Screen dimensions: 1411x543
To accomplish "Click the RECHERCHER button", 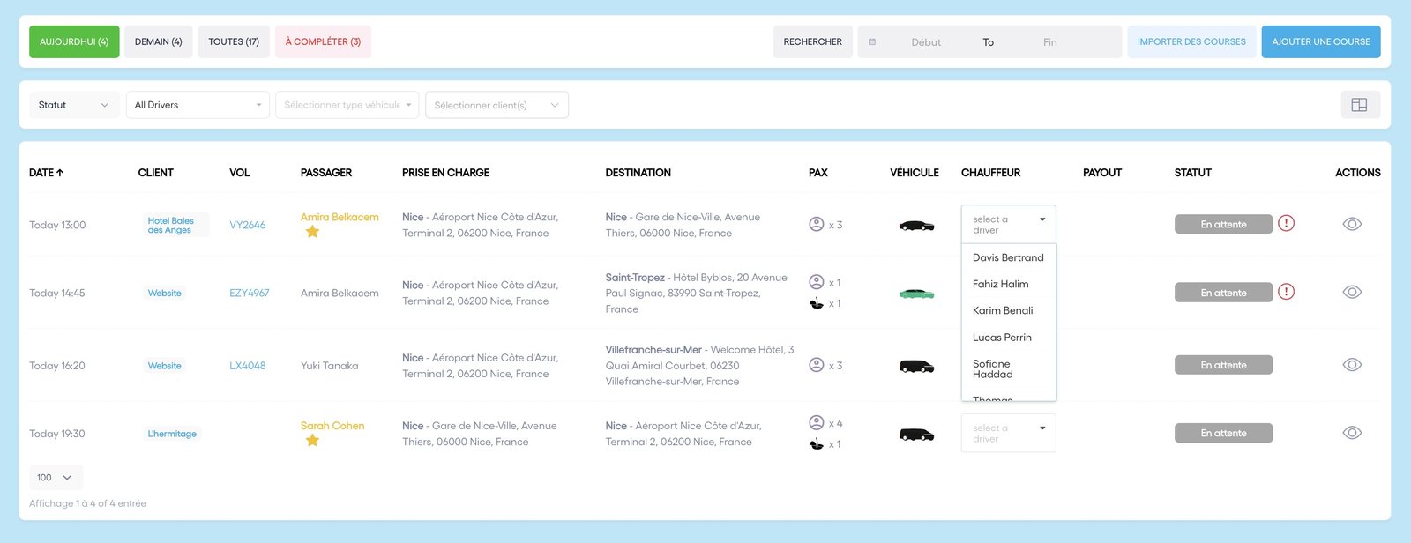I will (812, 42).
